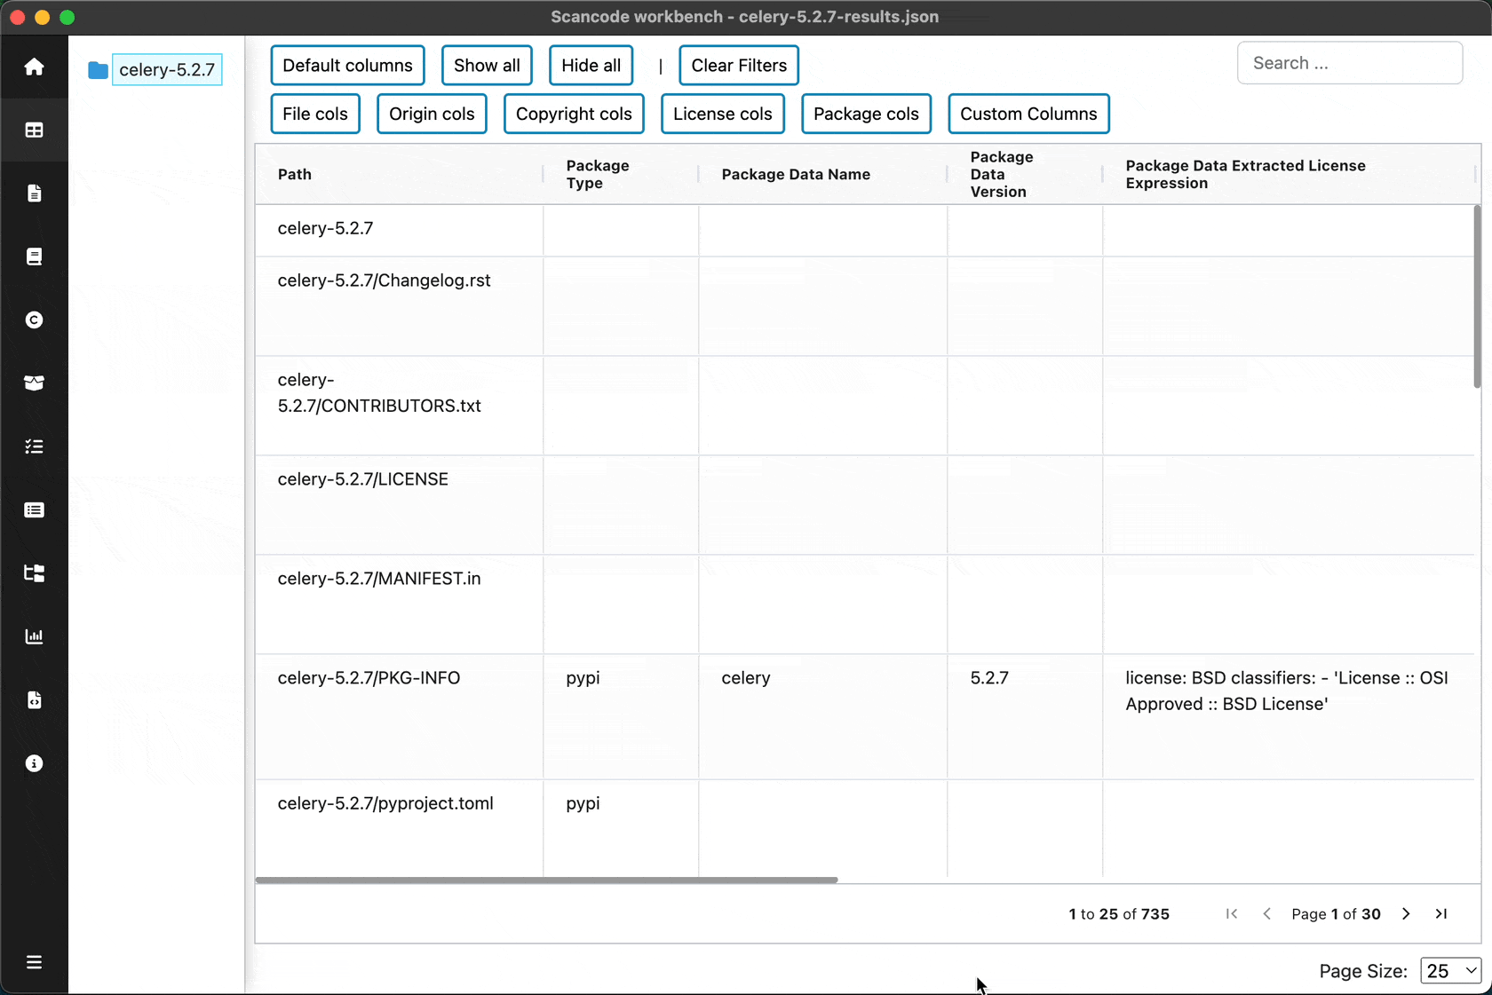This screenshot has width=1492, height=995.
Task: Select the celery-5.2.7/CONTRIBUTORS.txt path cell
Action: click(399, 406)
